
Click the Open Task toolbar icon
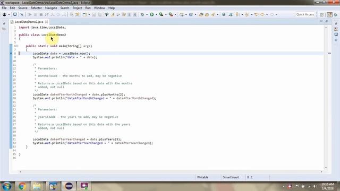pos(207,14)
